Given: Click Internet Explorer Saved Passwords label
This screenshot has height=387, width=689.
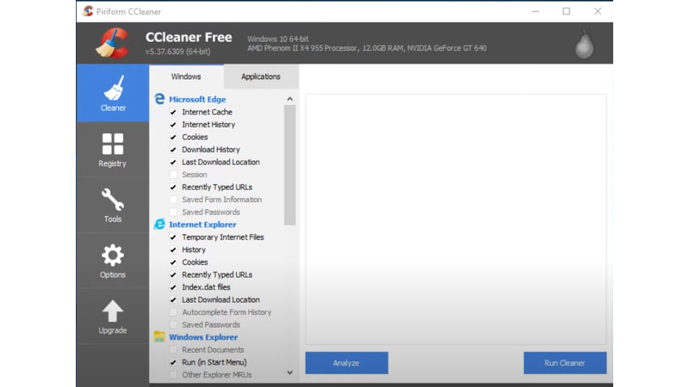Looking at the screenshot, I should [211, 325].
